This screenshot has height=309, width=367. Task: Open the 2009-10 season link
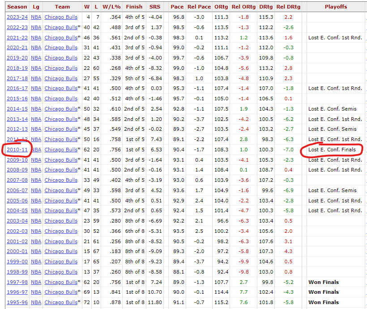17,160
